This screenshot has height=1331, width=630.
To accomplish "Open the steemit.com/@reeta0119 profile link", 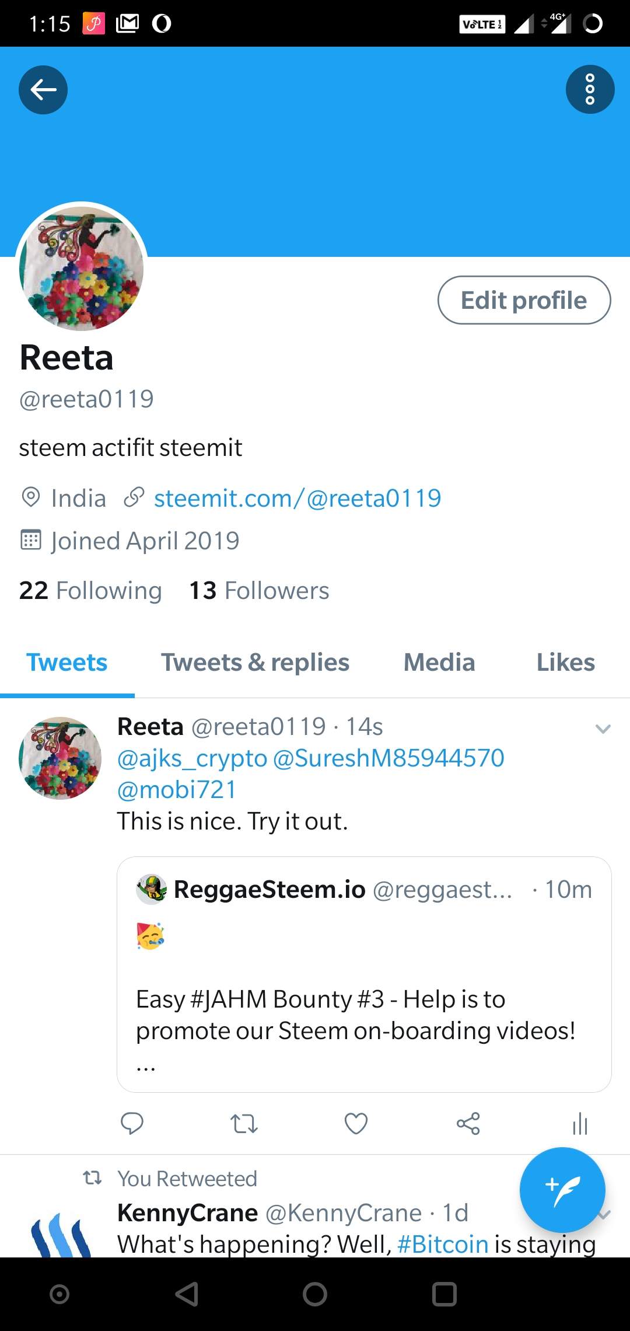I will pos(297,499).
